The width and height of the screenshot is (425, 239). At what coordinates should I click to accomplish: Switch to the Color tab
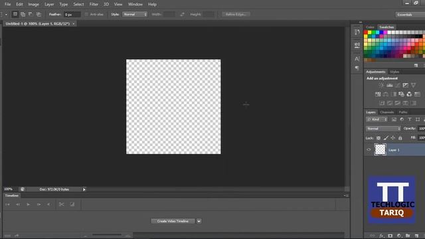coord(370,27)
